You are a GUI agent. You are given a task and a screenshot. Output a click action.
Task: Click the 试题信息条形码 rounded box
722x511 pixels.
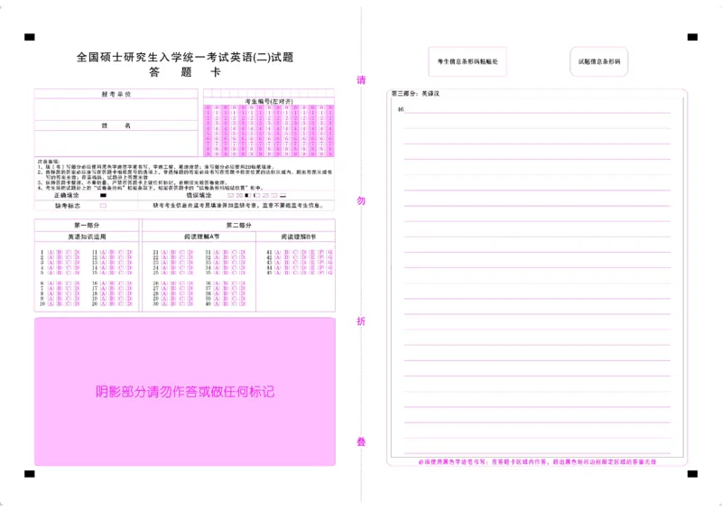coord(598,61)
